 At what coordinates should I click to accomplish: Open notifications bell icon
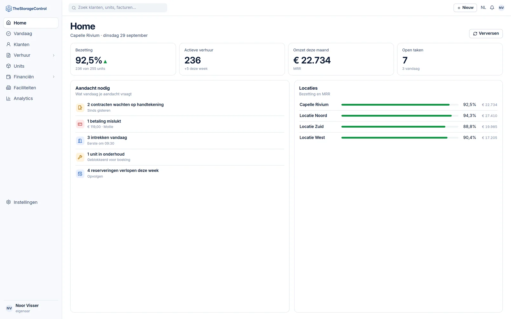tap(492, 8)
